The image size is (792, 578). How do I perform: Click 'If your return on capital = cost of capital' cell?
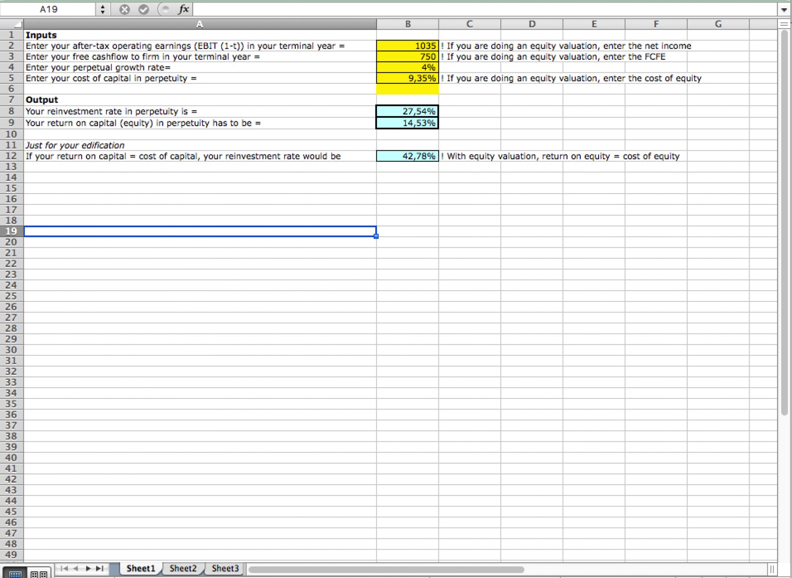coord(200,156)
